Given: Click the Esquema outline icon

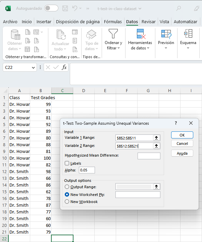Looking at the screenshot, I should click(188, 34).
